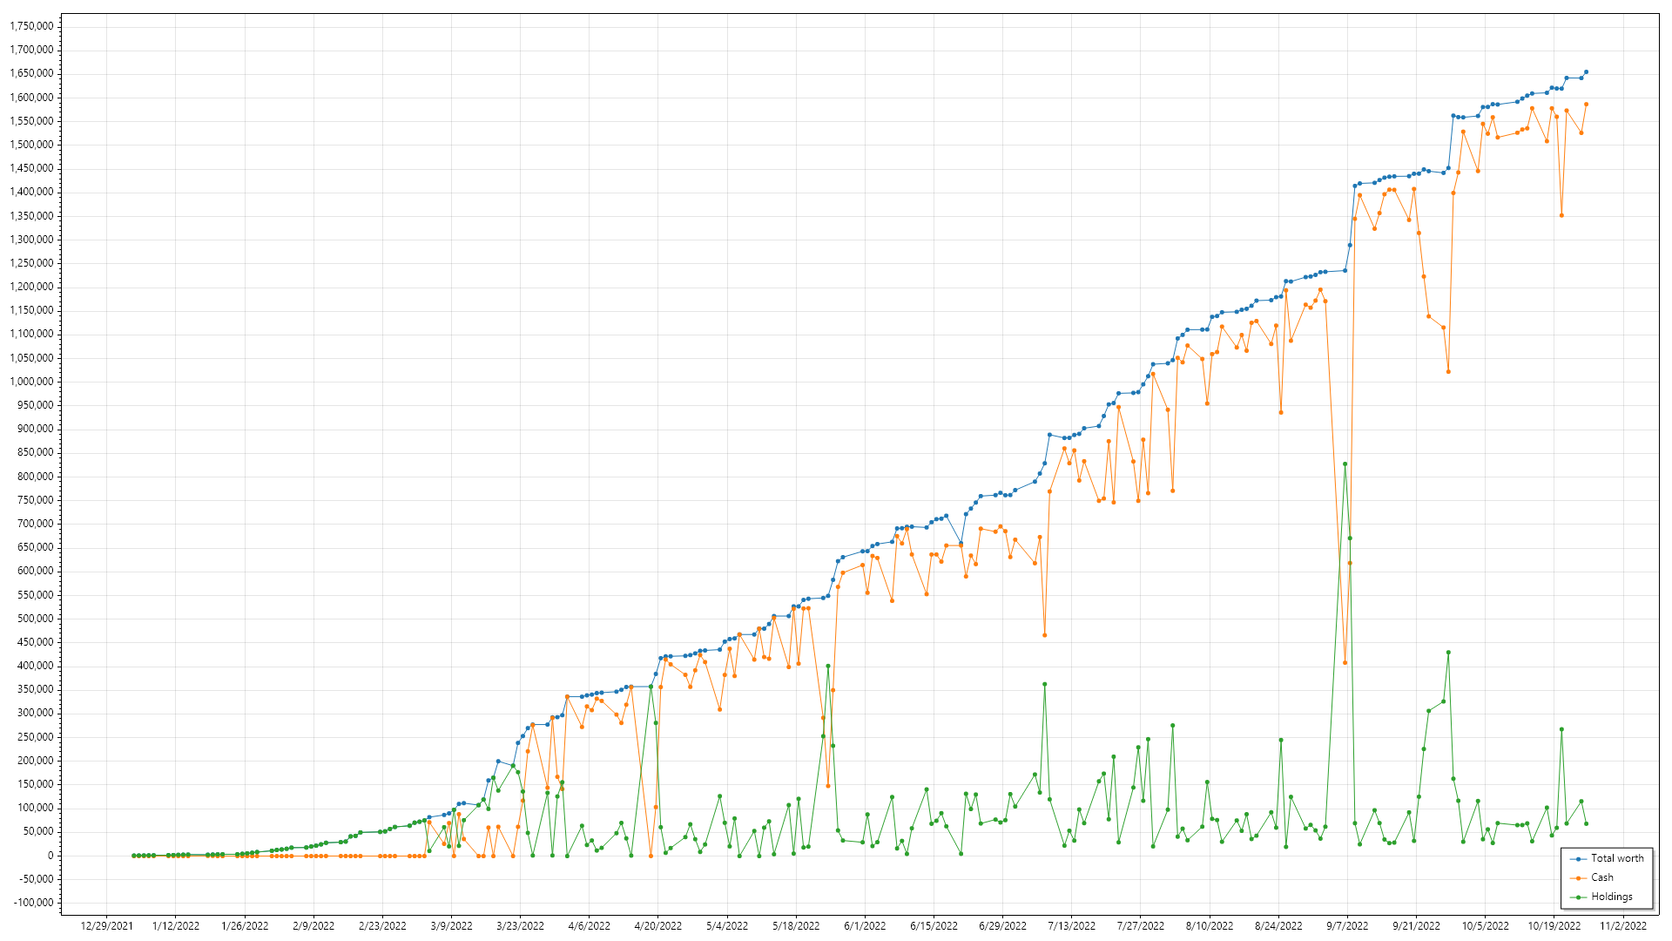Image resolution: width=1672 pixels, height=941 pixels.
Task: Click the 700,000 value axis label
Action: coord(36,524)
